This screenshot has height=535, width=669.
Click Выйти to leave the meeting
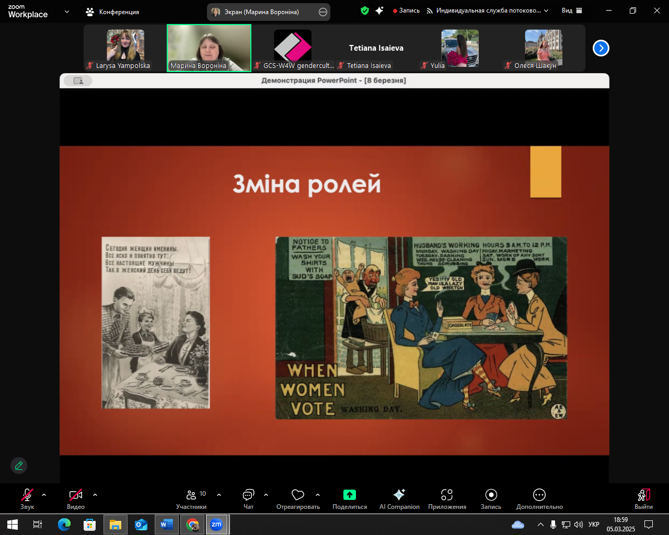[644, 499]
